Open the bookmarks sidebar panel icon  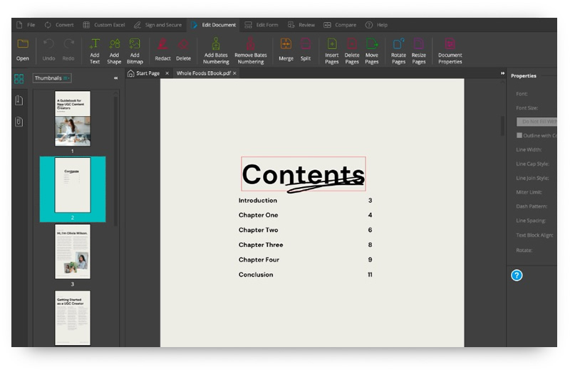(x=19, y=100)
